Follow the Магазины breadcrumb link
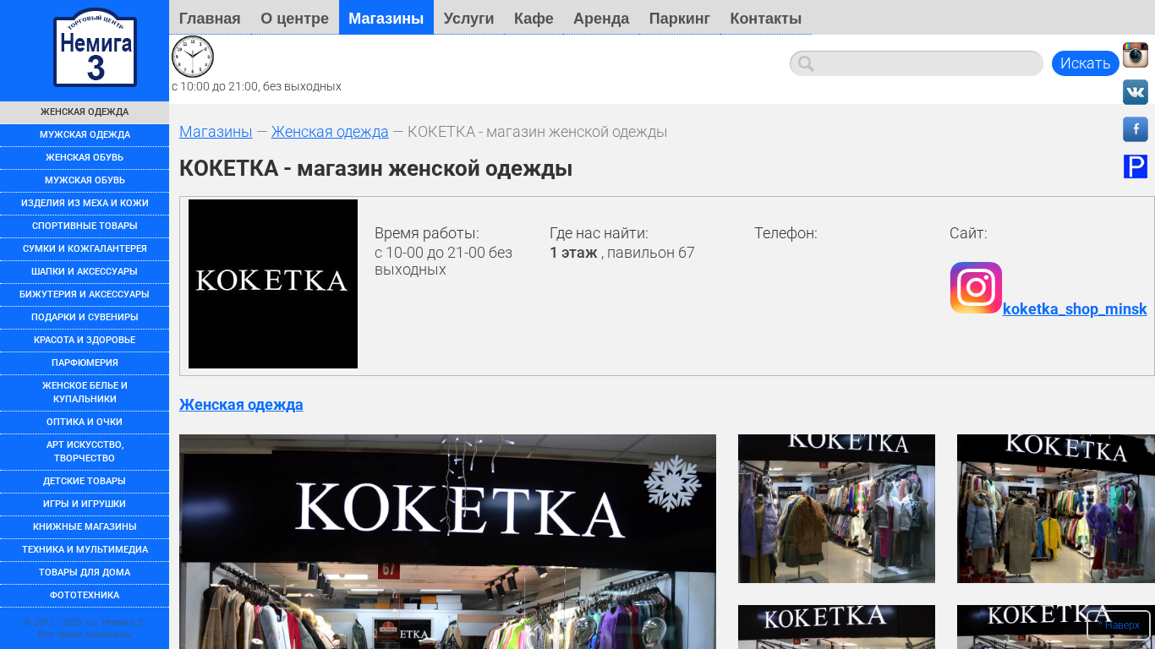The height and width of the screenshot is (649, 1155). click(216, 132)
